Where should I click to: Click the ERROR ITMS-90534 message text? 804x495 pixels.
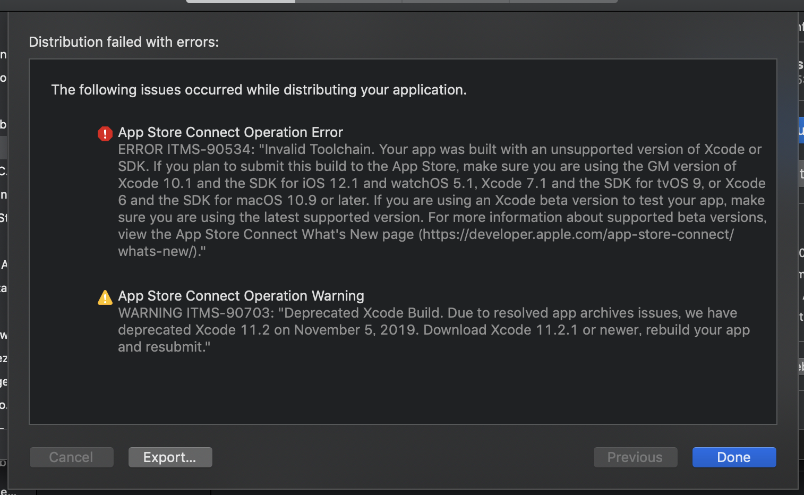tap(442, 200)
